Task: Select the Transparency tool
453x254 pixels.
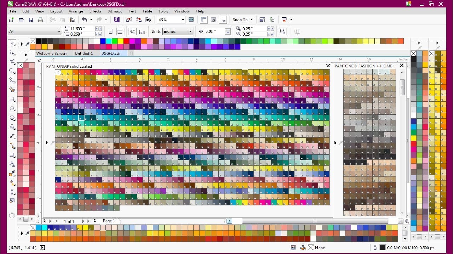Action: point(12,164)
